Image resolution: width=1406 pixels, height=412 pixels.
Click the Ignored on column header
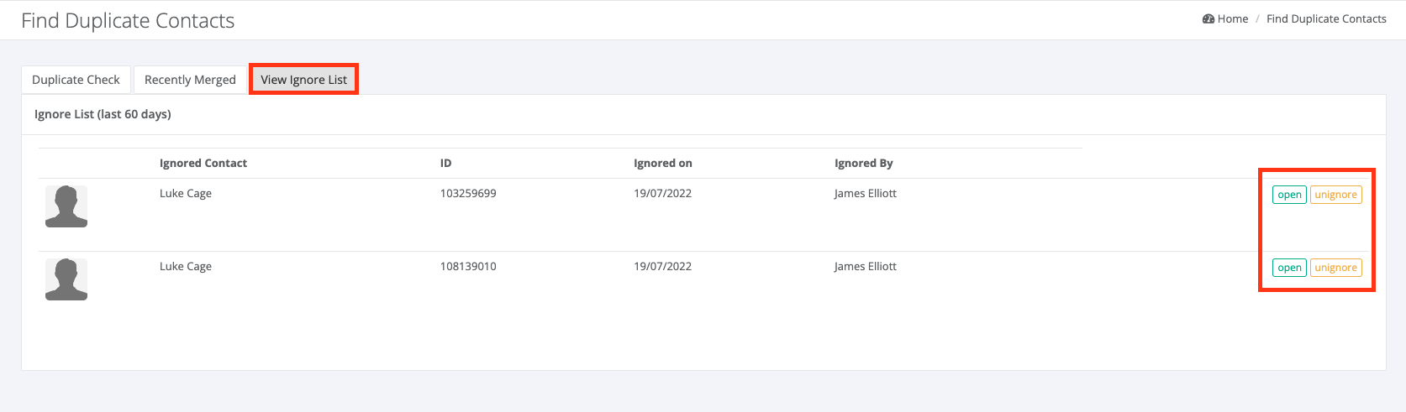click(663, 163)
